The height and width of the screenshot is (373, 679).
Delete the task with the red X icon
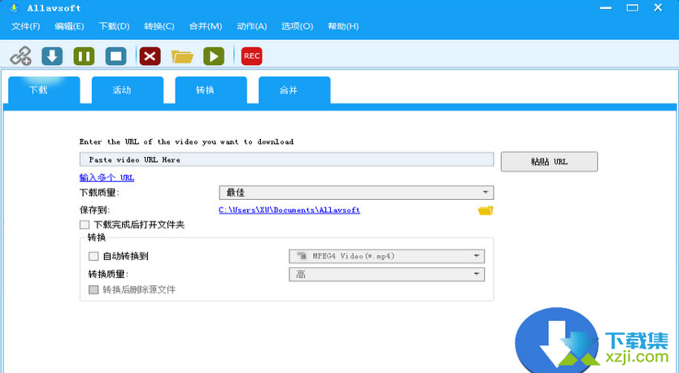pos(150,56)
